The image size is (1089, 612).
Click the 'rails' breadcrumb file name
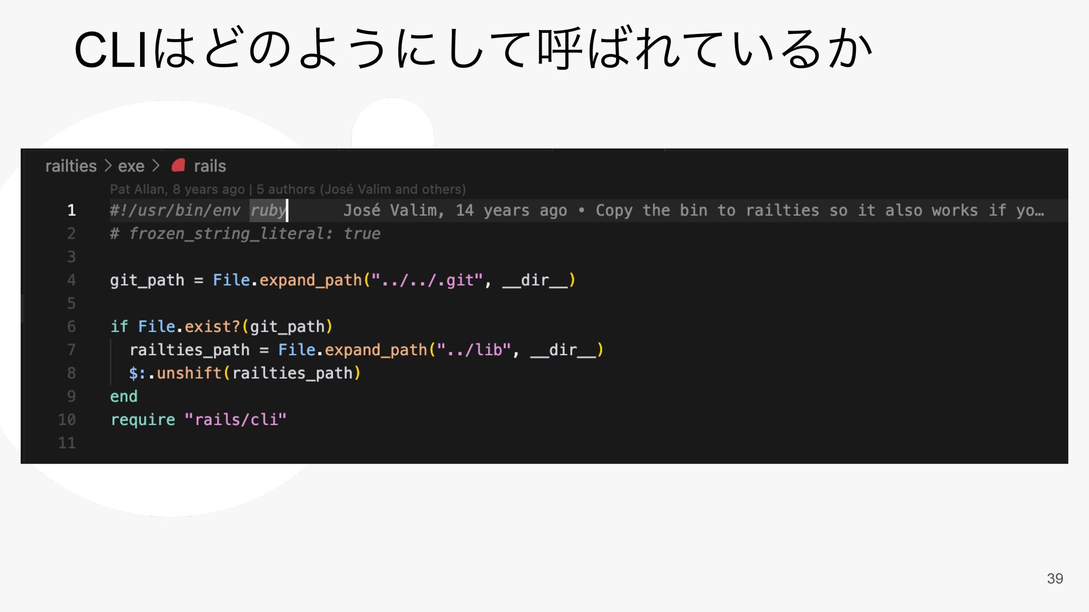click(x=210, y=166)
